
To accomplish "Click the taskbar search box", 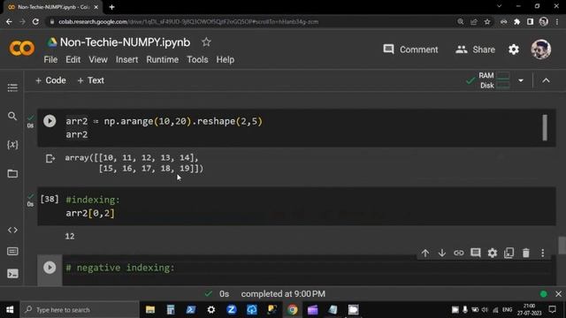I will (x=80, y=310).
